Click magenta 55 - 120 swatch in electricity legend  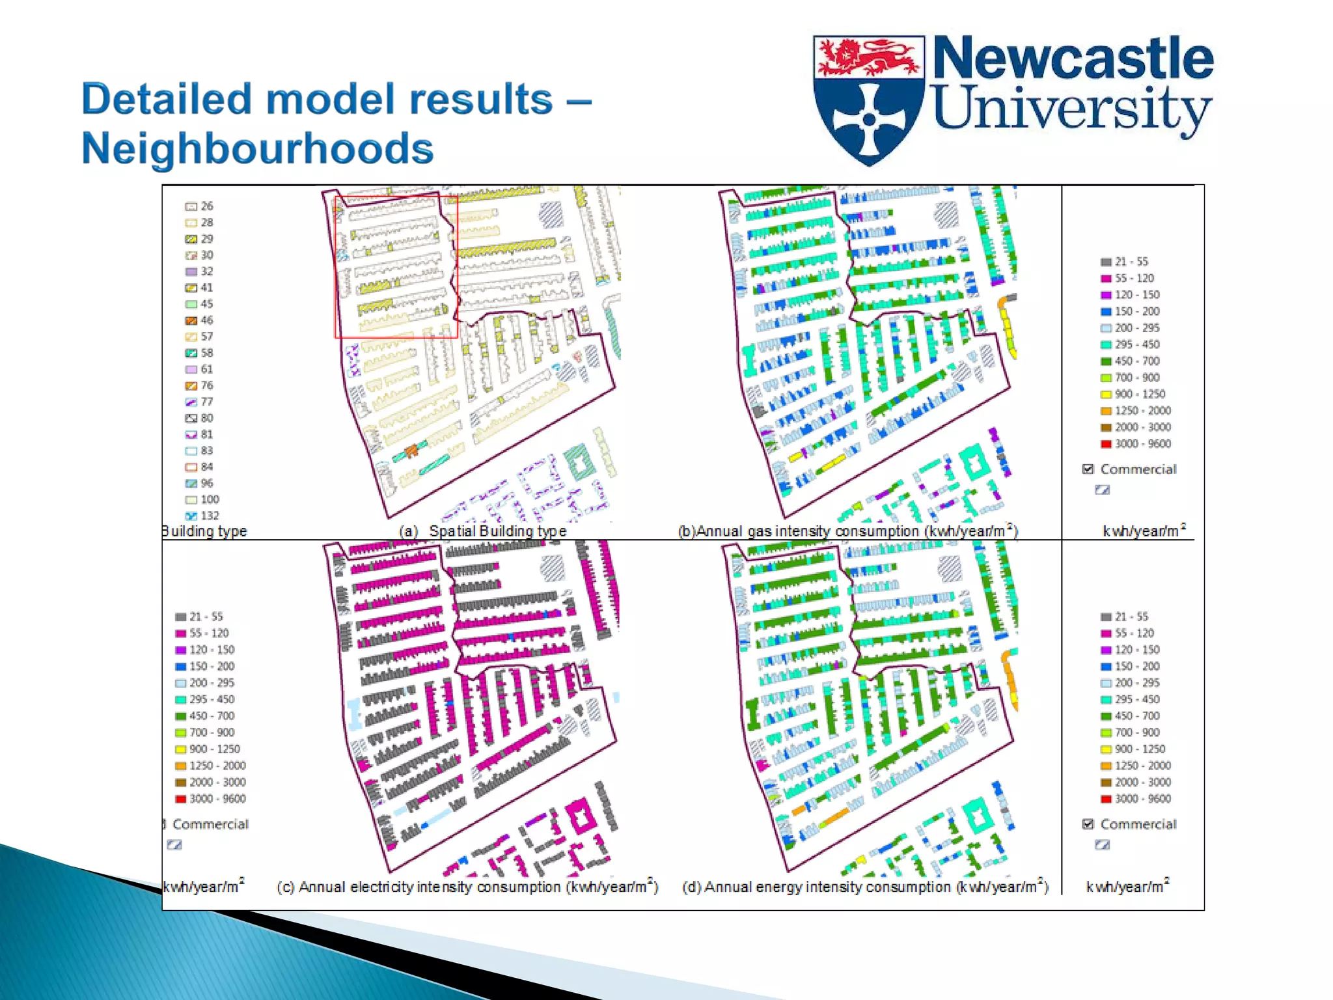180,633
